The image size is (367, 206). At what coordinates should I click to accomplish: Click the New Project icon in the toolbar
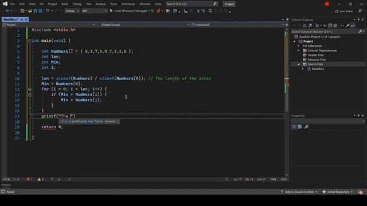pos(22,11)
